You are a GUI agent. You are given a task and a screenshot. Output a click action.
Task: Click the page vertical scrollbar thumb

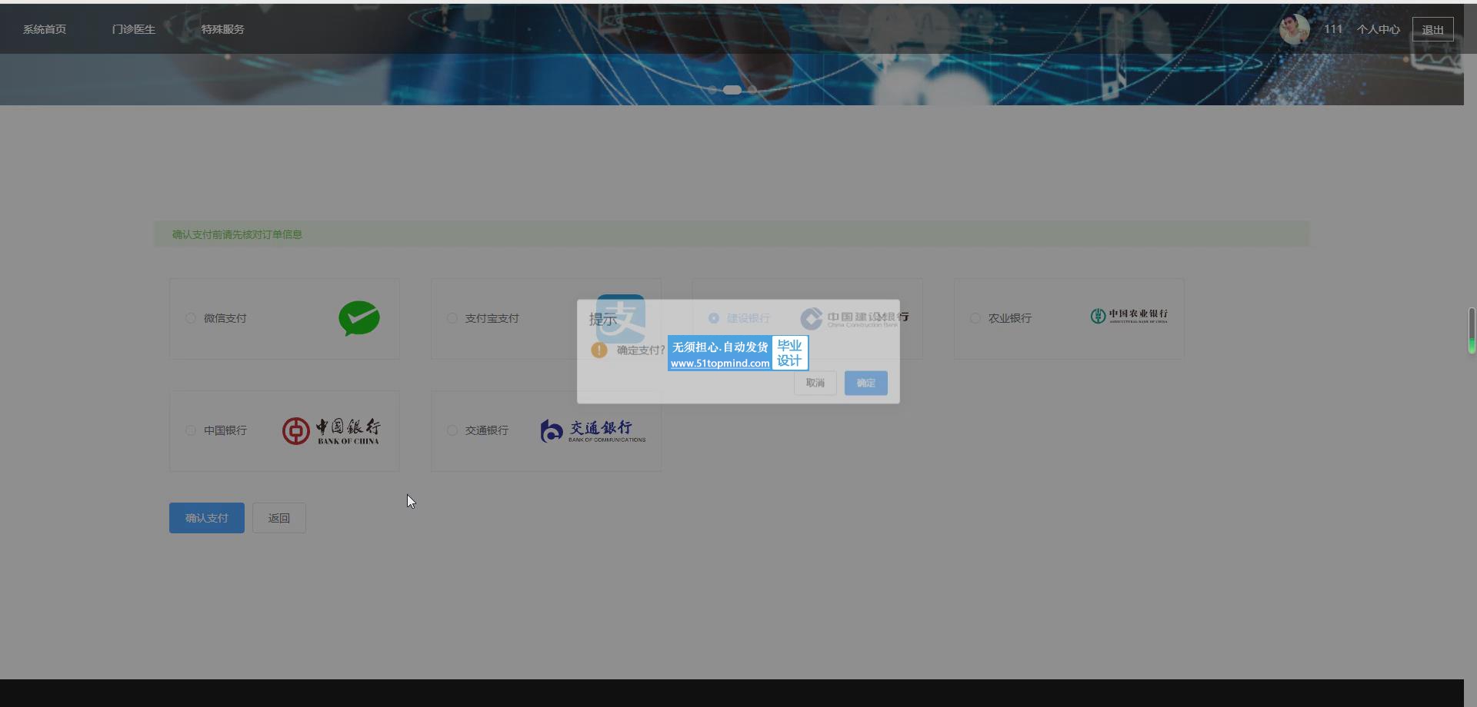1472,330
